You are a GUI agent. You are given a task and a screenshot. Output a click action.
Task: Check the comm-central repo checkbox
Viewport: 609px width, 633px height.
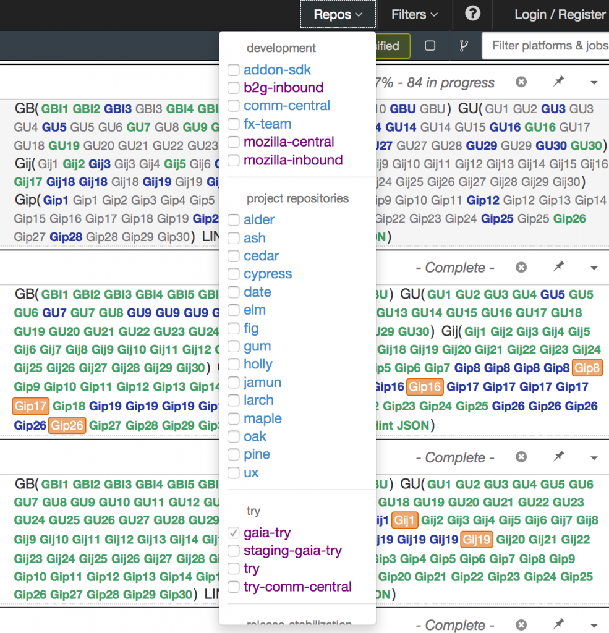[x=234, y=106]
